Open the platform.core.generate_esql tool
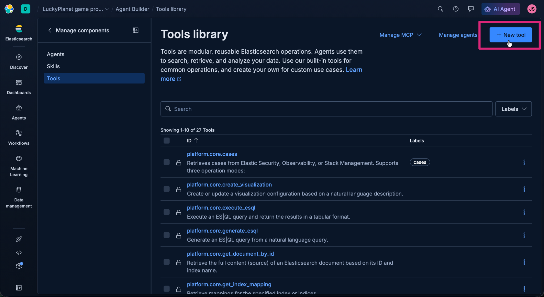Screen dimensions: 544x297 [x=222, y=231]
